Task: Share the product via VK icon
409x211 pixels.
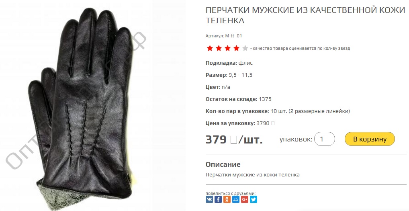Action: tap(209, 199)
